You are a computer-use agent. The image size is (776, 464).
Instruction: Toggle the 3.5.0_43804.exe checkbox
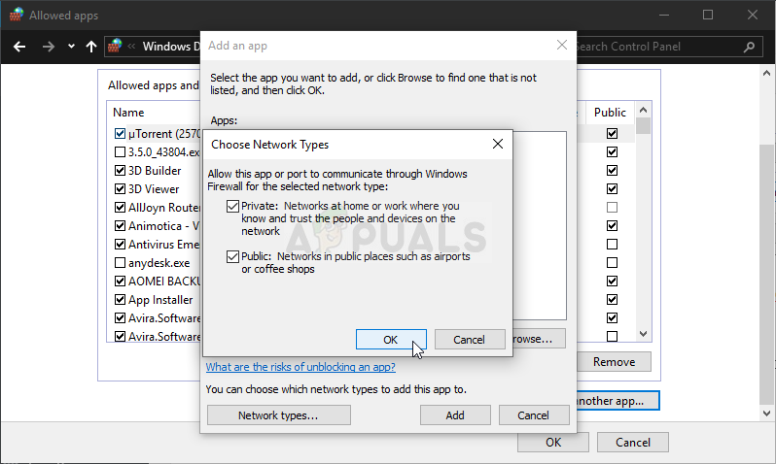click(120, 151)
